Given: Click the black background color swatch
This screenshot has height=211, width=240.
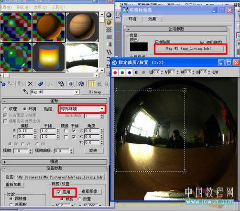Looking at the screenshot, I should click(139, 47).
